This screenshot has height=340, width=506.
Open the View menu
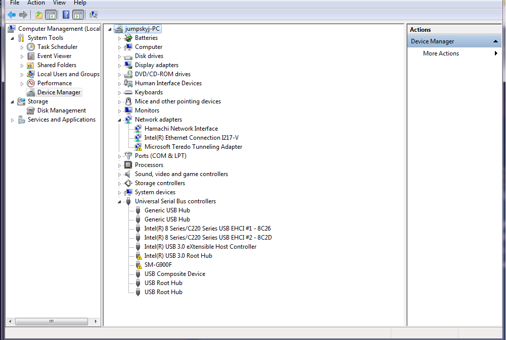[x=59, y=3]
